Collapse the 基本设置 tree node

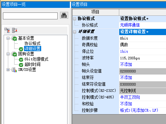coord(8,38)
